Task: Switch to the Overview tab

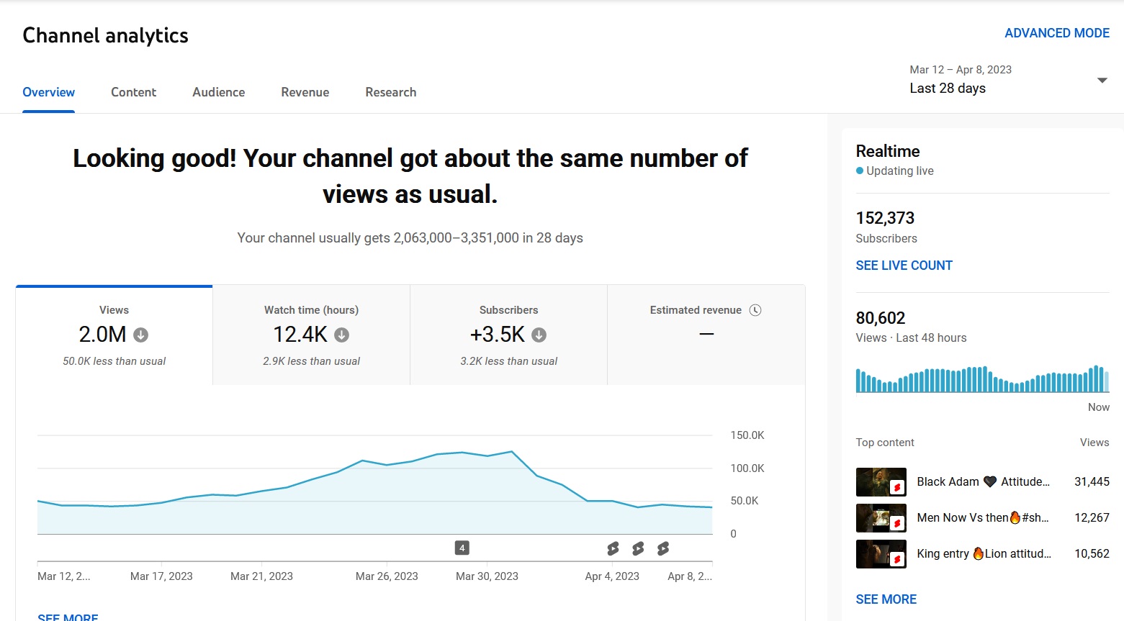Action: tap(49, 92)
